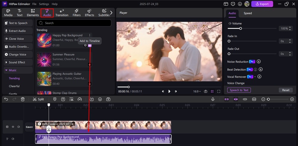Viewport: 298px width, 146px height.
Task: Open the speed gauge tool in the timeline toolbar
Action: tap(80, 99)
